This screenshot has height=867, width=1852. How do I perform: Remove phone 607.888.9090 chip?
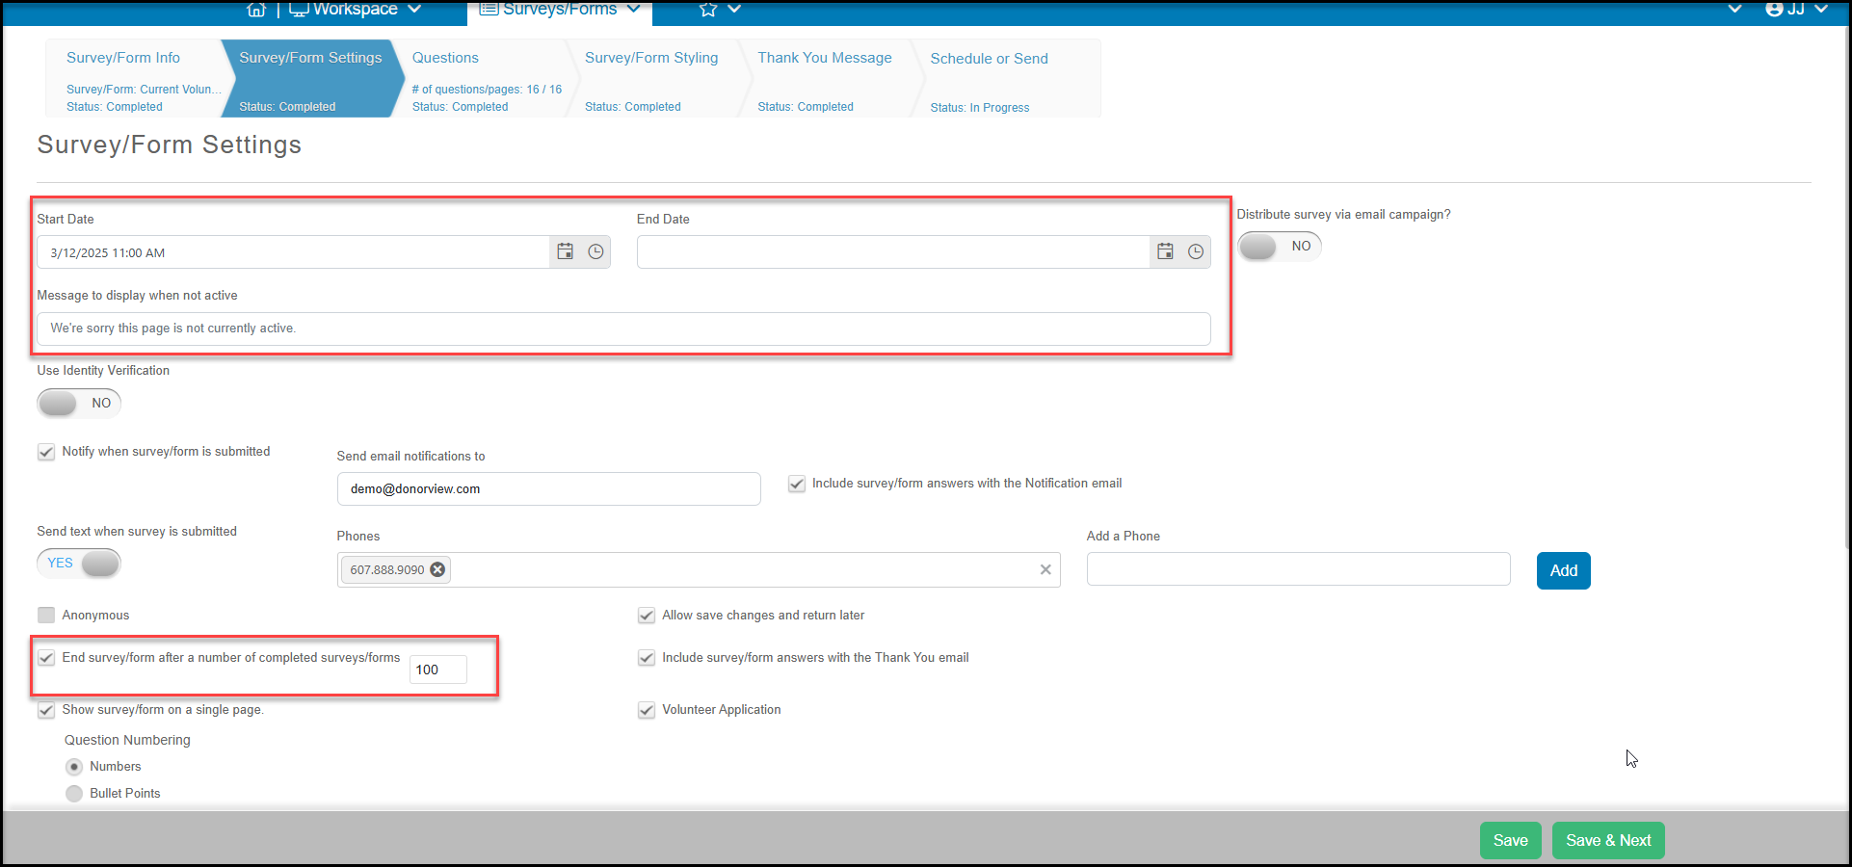(437, 569)
